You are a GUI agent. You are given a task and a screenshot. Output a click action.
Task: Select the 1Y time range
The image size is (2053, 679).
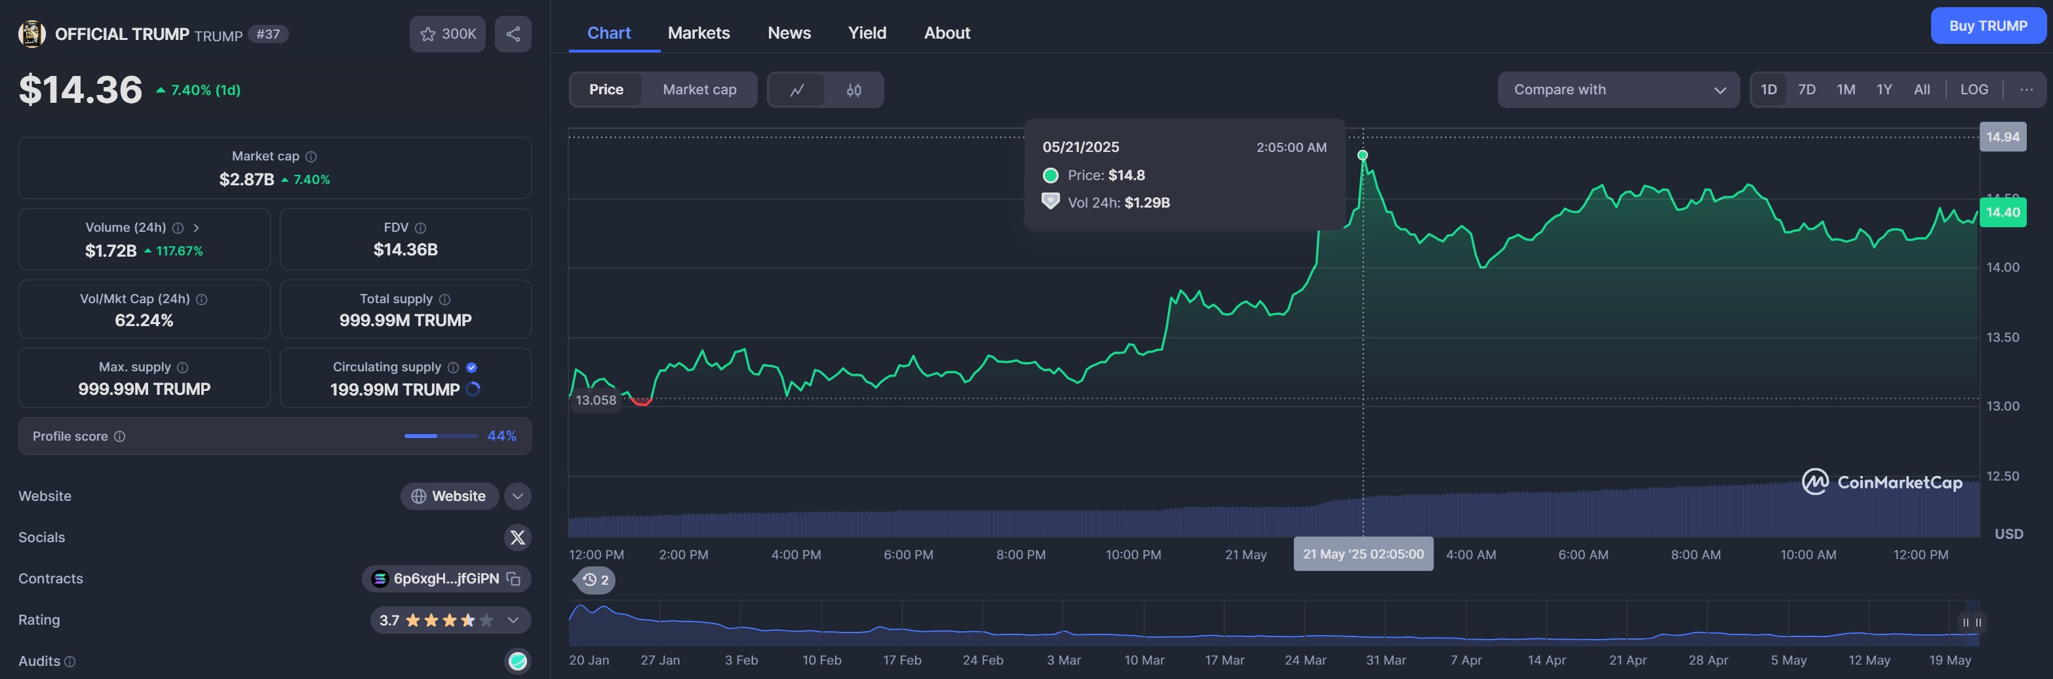tap(1884, 89)
